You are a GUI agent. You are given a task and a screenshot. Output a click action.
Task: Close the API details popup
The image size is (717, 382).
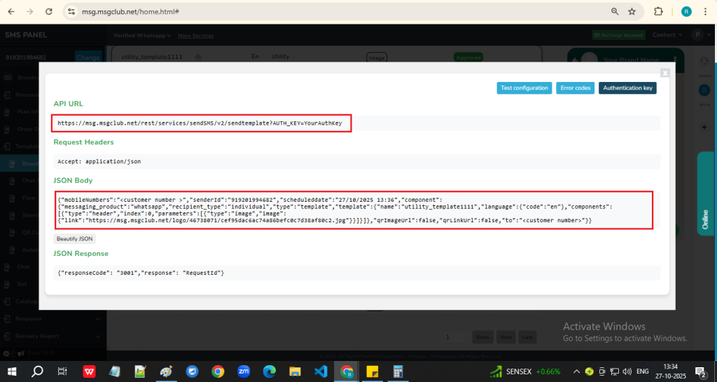coord(664,72)
